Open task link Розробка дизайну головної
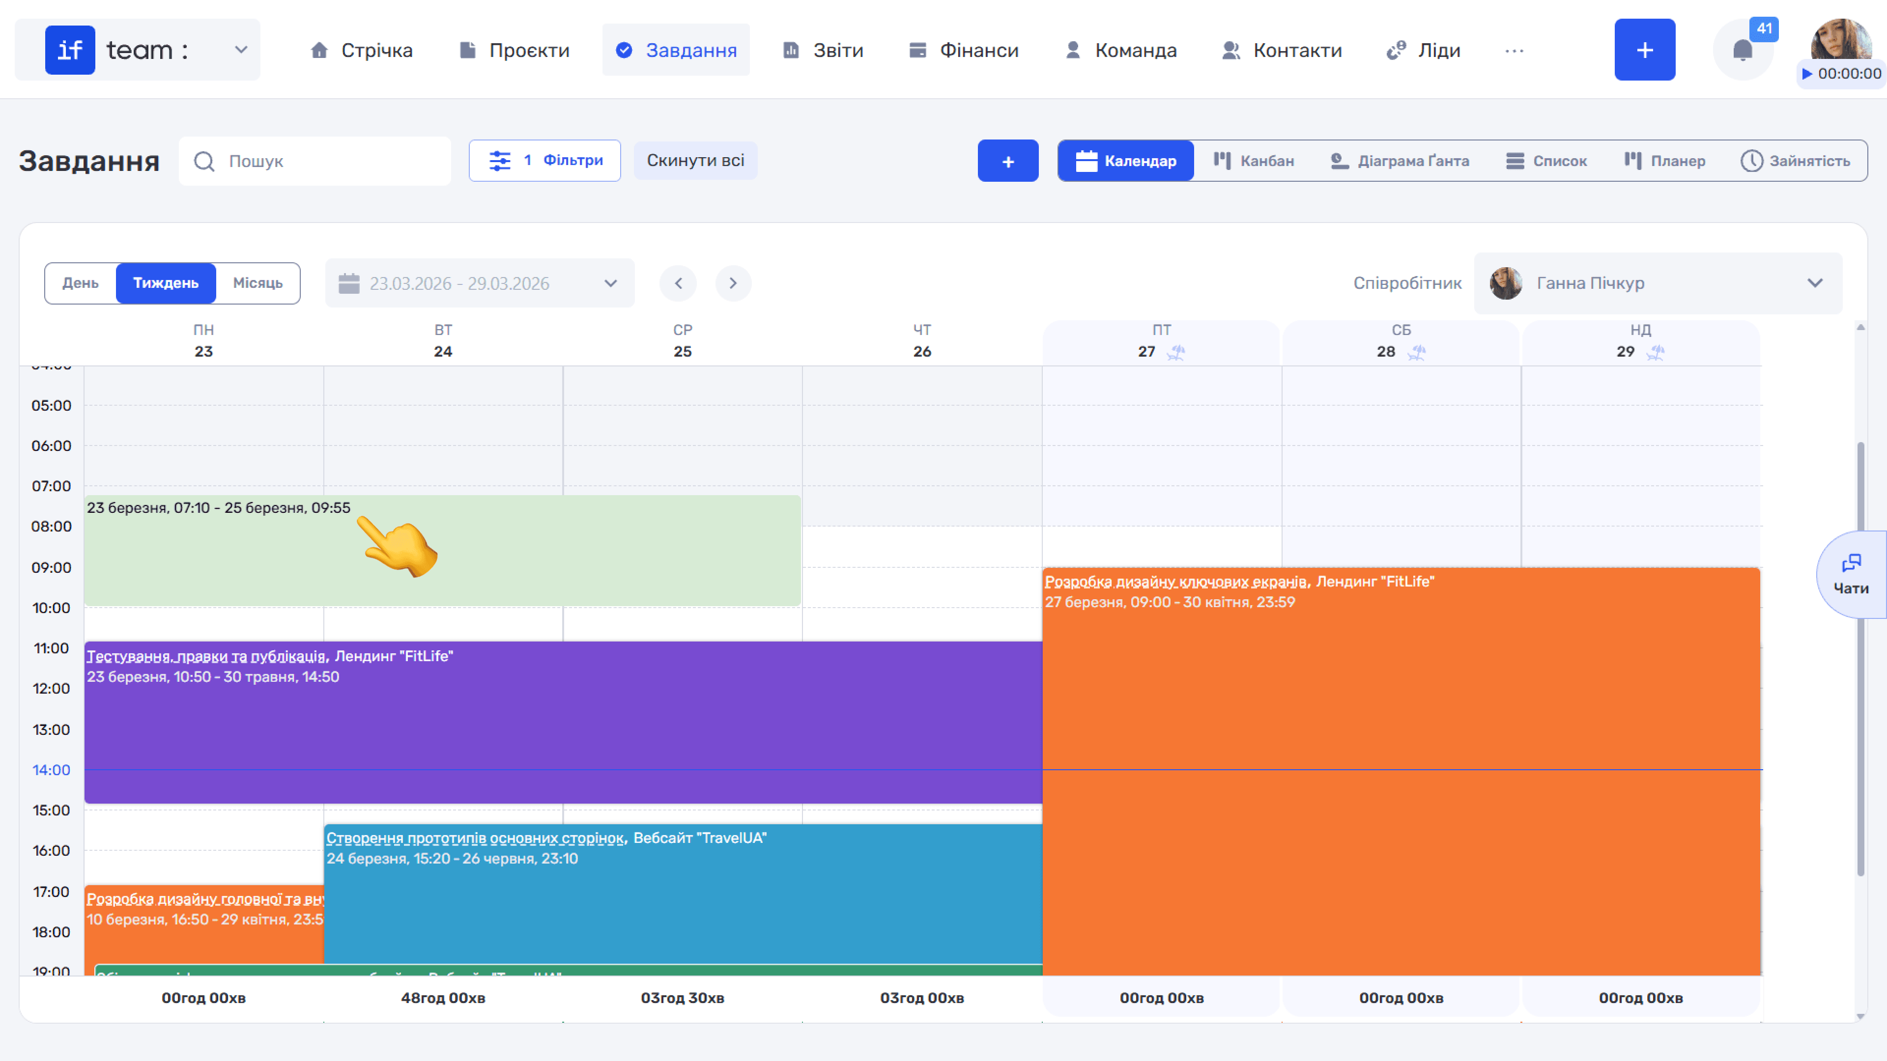Viewport: 1887px width, 1061px height. click(205, 899)
